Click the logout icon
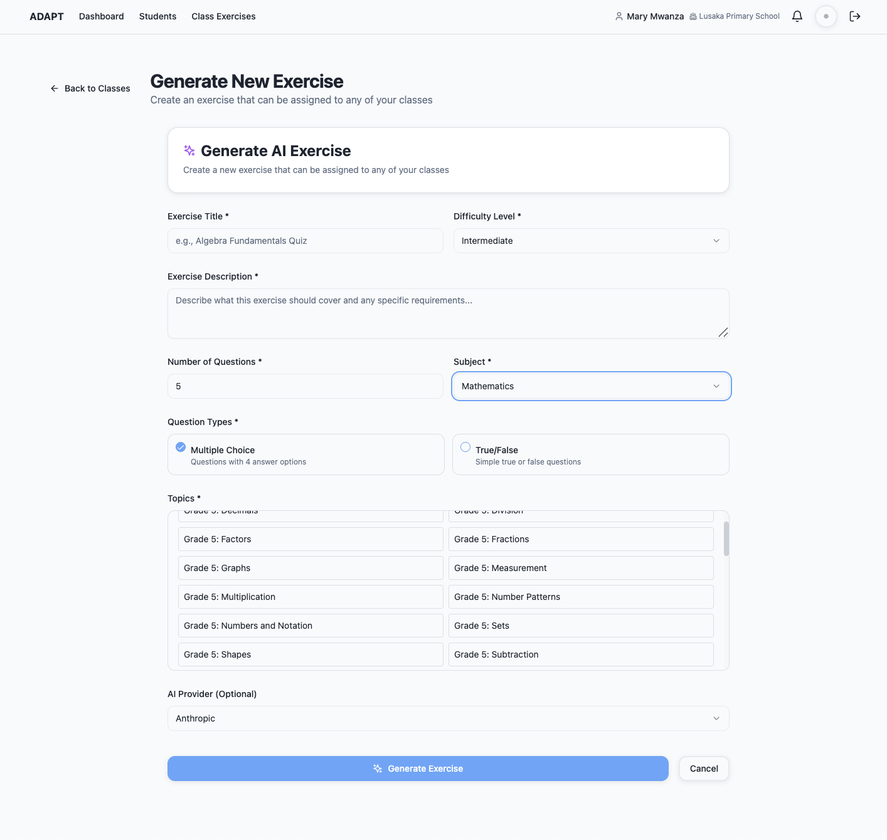The width and height of the screenshot is (887, 840). coord(855,16)
